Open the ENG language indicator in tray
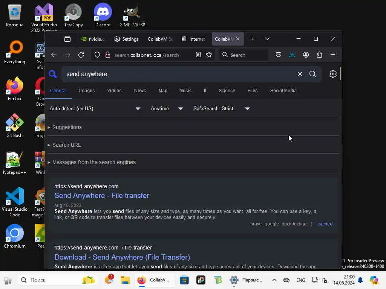The image size is (386, 289). pos(300,280)
